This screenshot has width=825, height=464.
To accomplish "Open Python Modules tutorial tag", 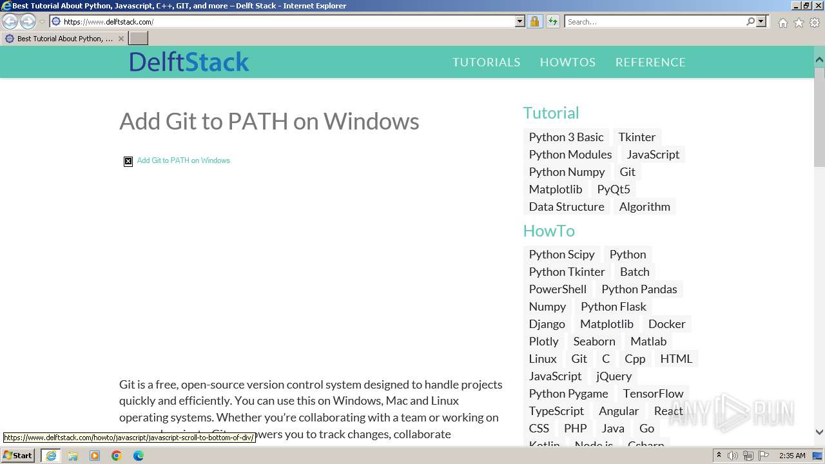I will tap(570, 154).
